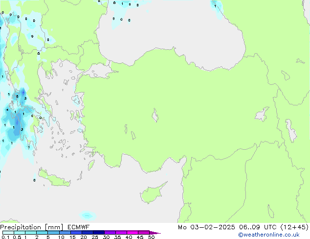Image resolution: width=310 pixels, height=239 pixels.
Task: Click the 0.1 to 0.5 mm legend swatch
Action: (8, 233)
